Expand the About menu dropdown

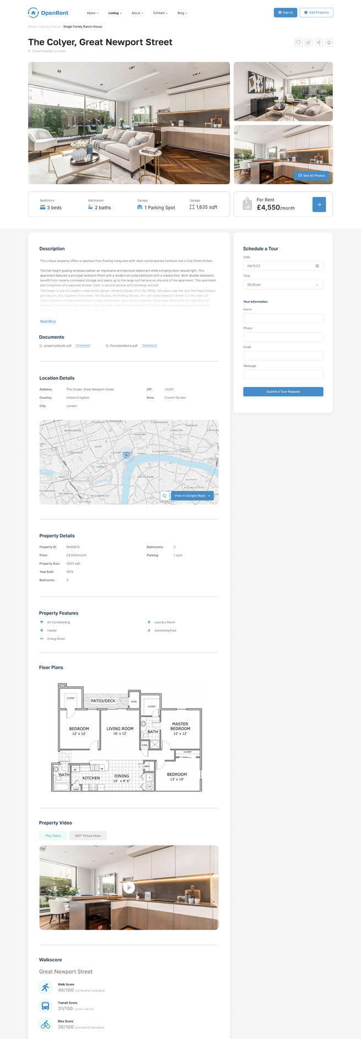(137, 13)
